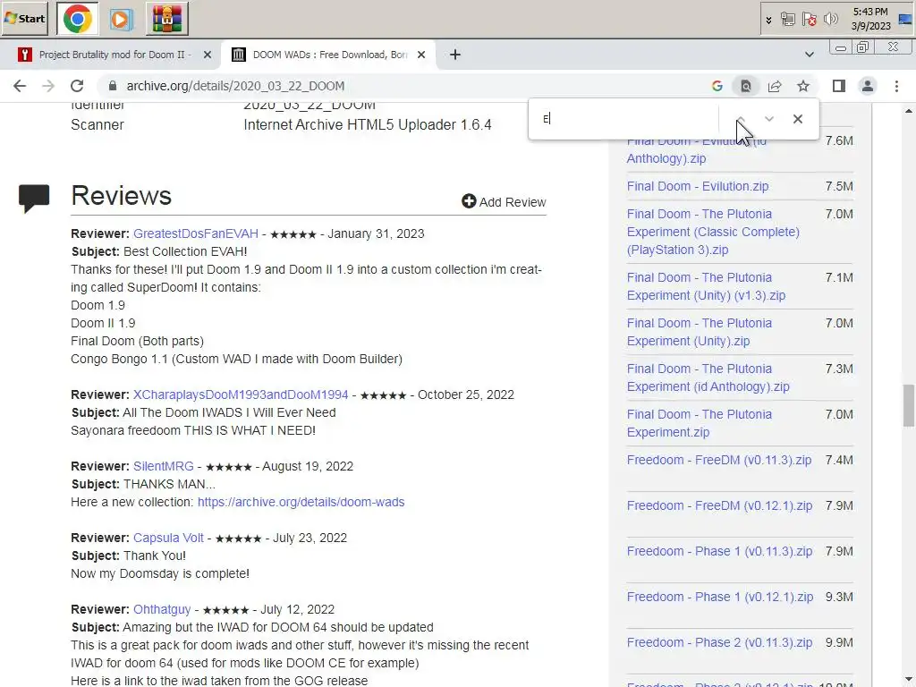This screenshot has height=687, width=916.
Task: Open SilentMRG reviewer profile
Action: [164, 466]
